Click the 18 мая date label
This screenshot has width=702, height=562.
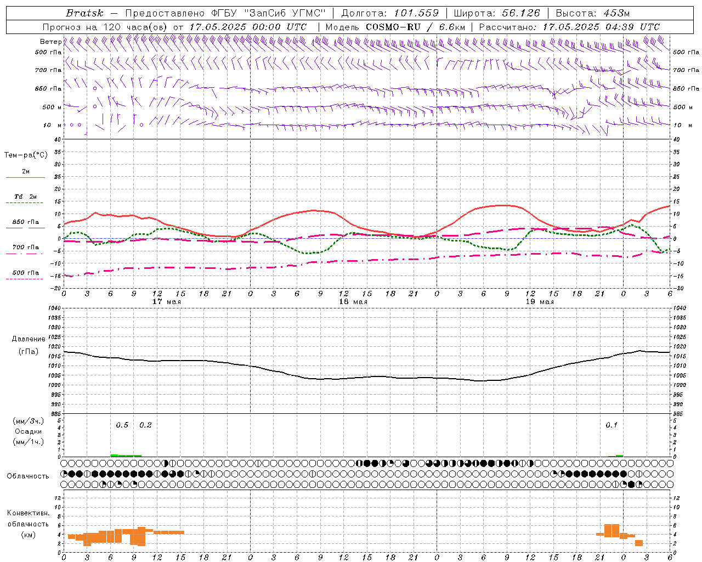pyautogui.click(x=353, y=302)
